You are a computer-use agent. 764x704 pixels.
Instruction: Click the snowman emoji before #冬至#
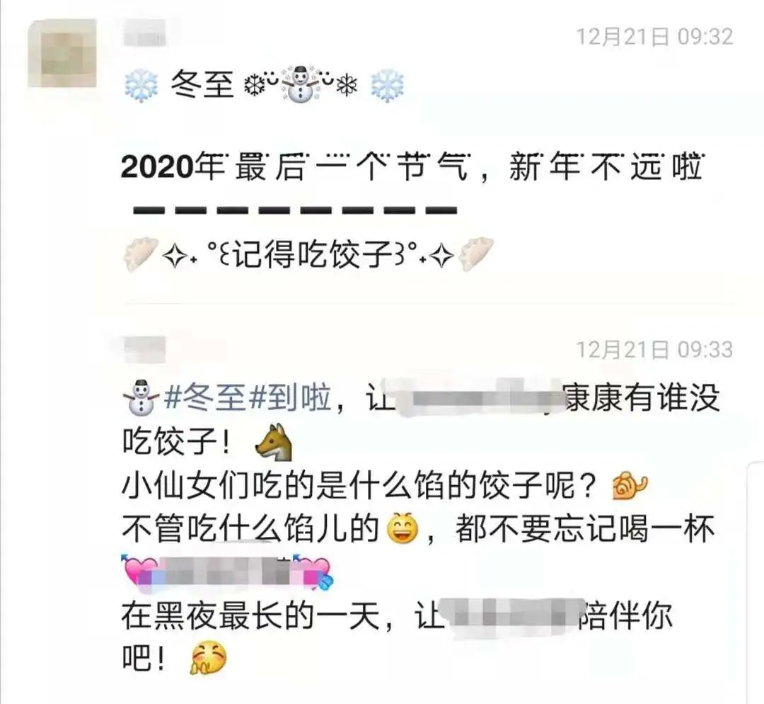(x=140, y=397)
